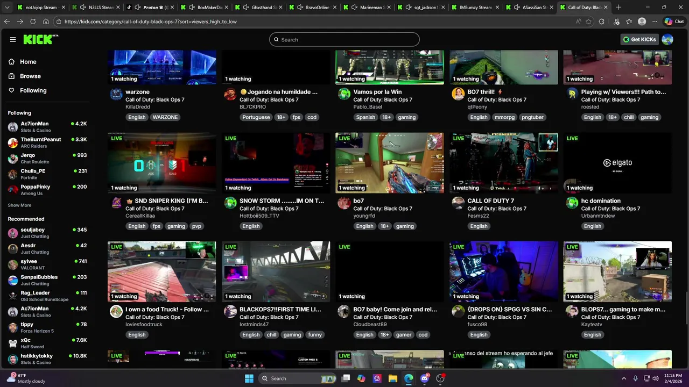The height and width of the screenshot is (387, 689).
Task: Click fusco98 streamer avatar
Action: (458, 312)
